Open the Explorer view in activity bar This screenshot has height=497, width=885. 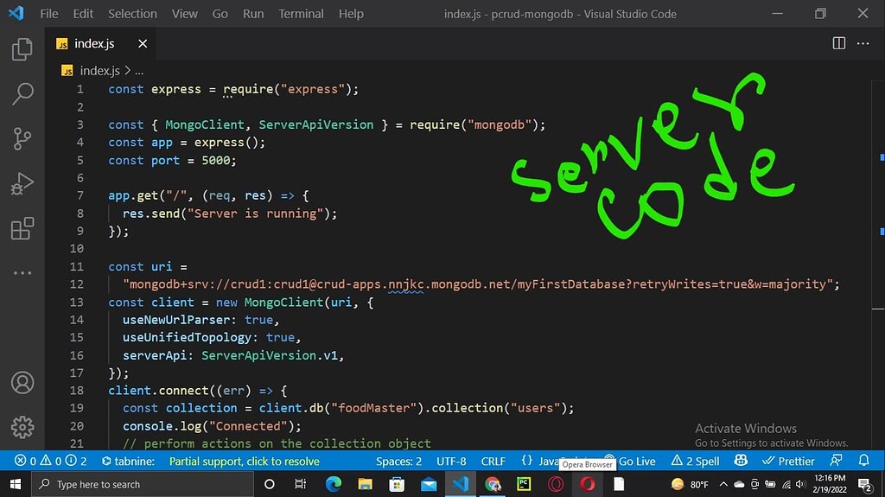tap(22, 49)
